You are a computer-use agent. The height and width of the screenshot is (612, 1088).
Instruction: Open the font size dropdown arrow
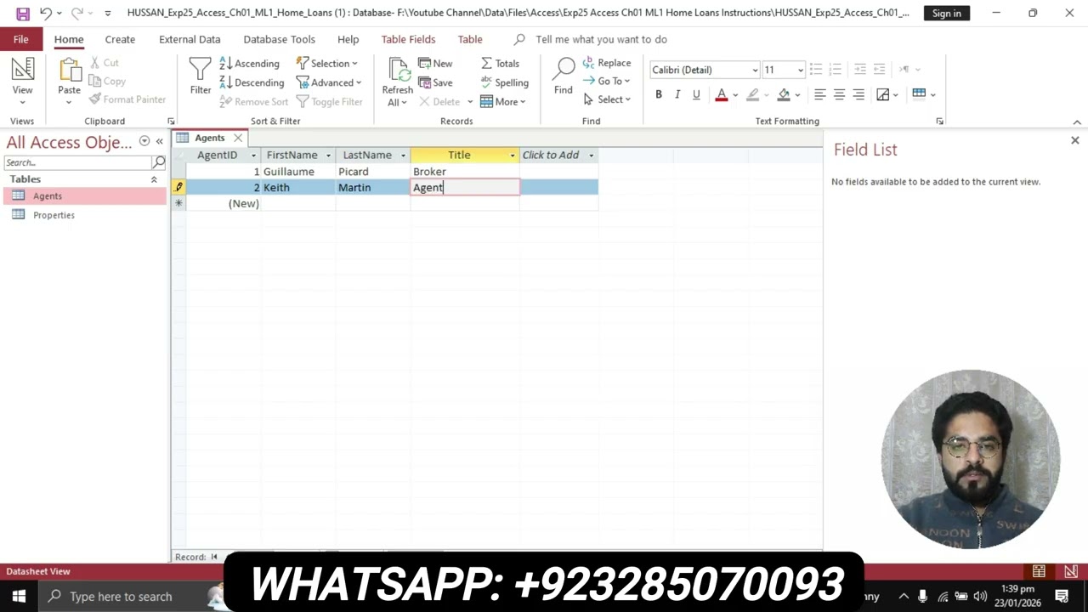[800, 70]
